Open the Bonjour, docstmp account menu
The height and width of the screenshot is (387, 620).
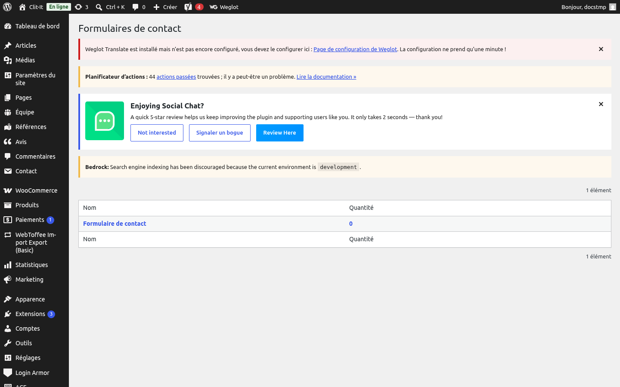[589, 7]
